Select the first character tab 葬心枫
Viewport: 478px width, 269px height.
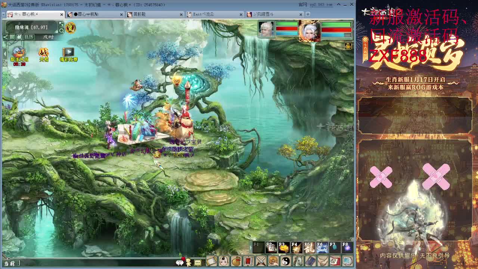tap(35, 14)
